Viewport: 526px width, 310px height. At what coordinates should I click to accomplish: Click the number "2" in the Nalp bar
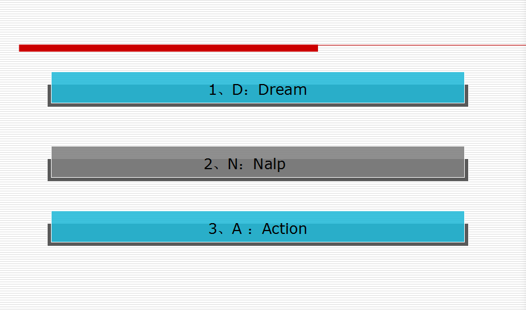[x=209, y=164]
